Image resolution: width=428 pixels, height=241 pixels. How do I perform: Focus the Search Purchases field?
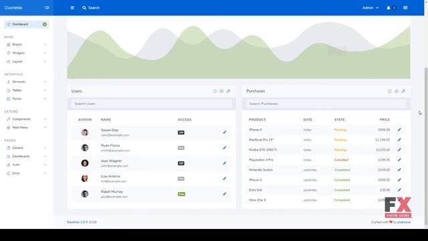[326, 104]
